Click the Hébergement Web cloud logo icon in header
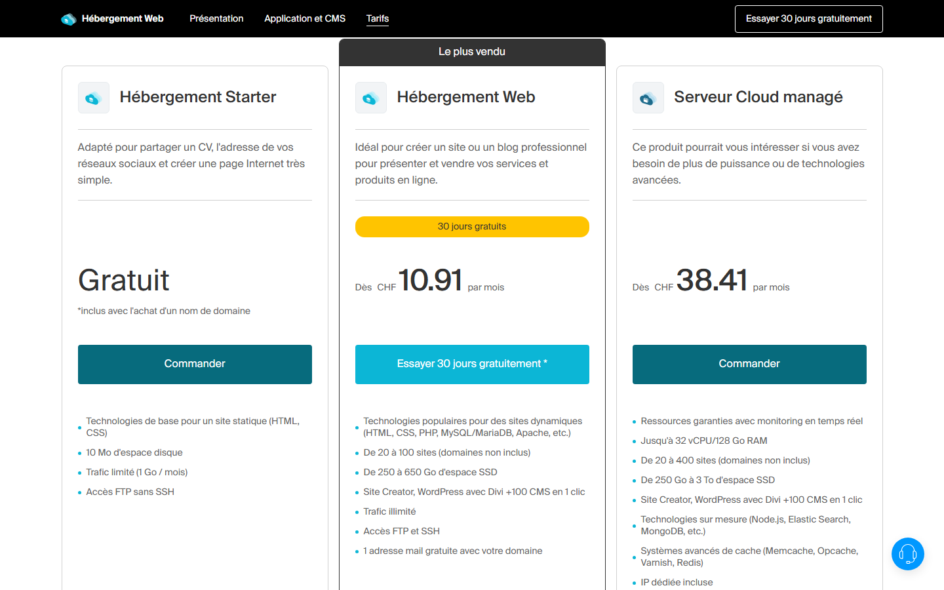 pos(68,19)
